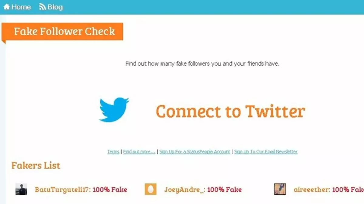Select the aireeether username link
This screenshot has width=364, height=204.
click(312, 190)
